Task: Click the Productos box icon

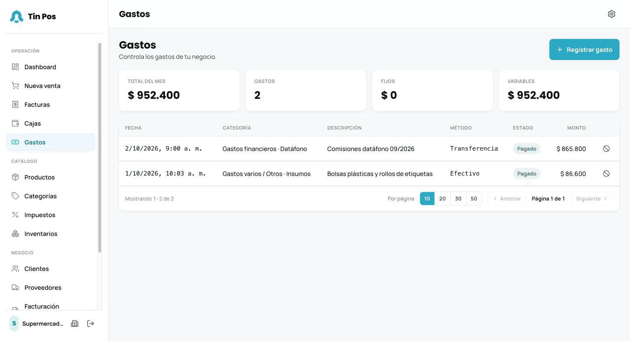Action: pyautogui.click(x=15, y=177)
